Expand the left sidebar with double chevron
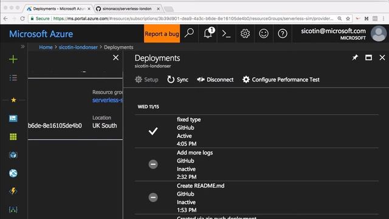389x219 pixels. pos(22,47)
